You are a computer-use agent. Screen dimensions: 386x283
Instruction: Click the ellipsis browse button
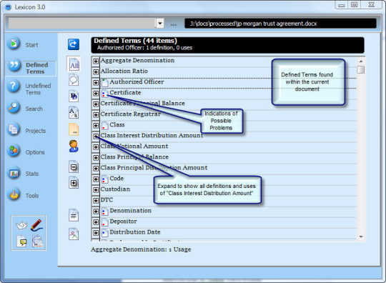174,24
